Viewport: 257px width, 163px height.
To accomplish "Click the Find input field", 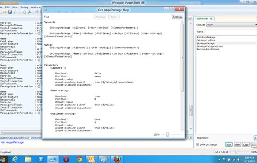I will coord(72,17).
